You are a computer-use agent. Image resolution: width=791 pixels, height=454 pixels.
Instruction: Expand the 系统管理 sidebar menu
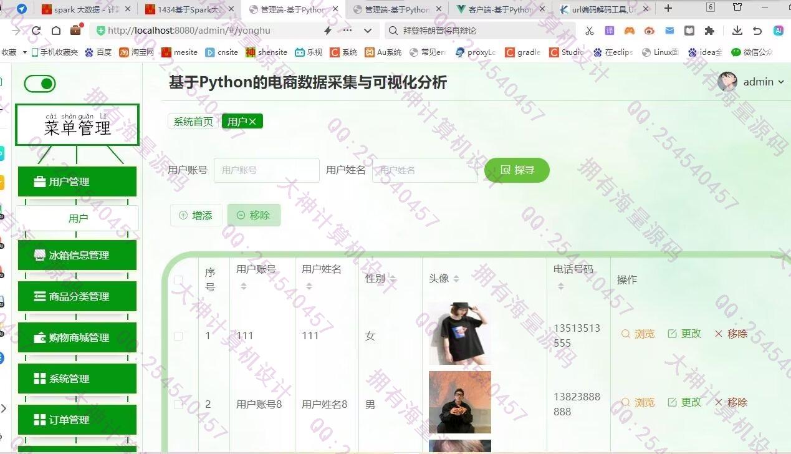click(77, 379)
